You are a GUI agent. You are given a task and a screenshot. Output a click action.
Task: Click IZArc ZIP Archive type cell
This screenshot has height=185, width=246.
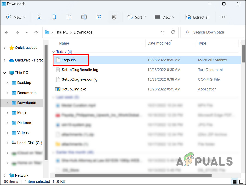212,60
